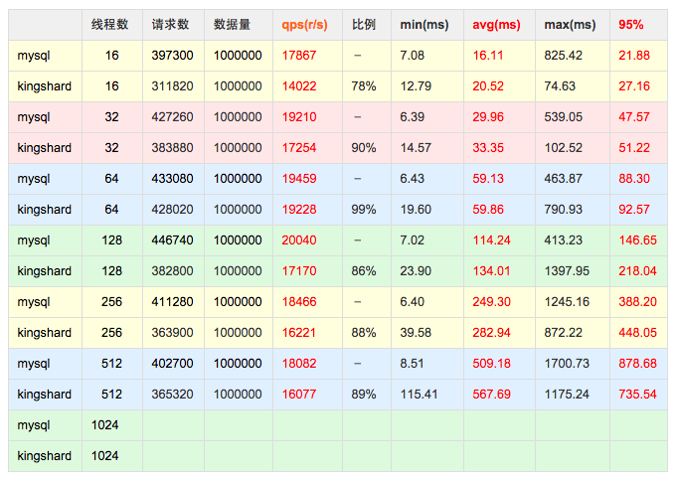Click the max(ms) column header
The image size is (678, 482).
click(x=570, y=25)
